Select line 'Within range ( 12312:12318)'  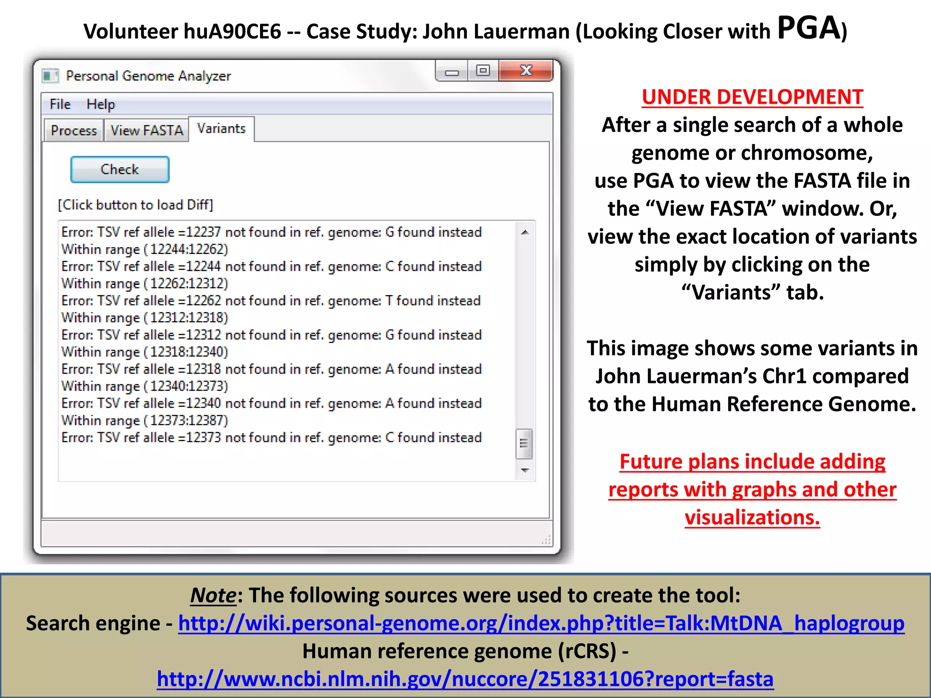pyautogui.click(x=145, y=318)
